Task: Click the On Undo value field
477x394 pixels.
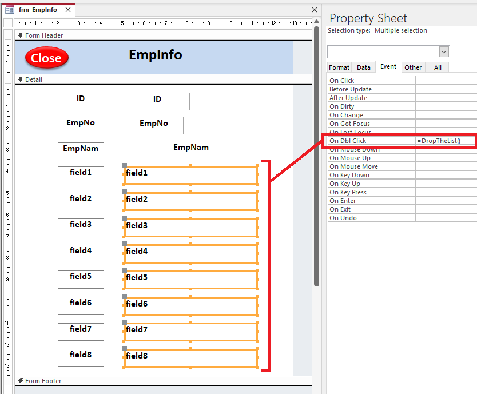Action: point(446,217)
